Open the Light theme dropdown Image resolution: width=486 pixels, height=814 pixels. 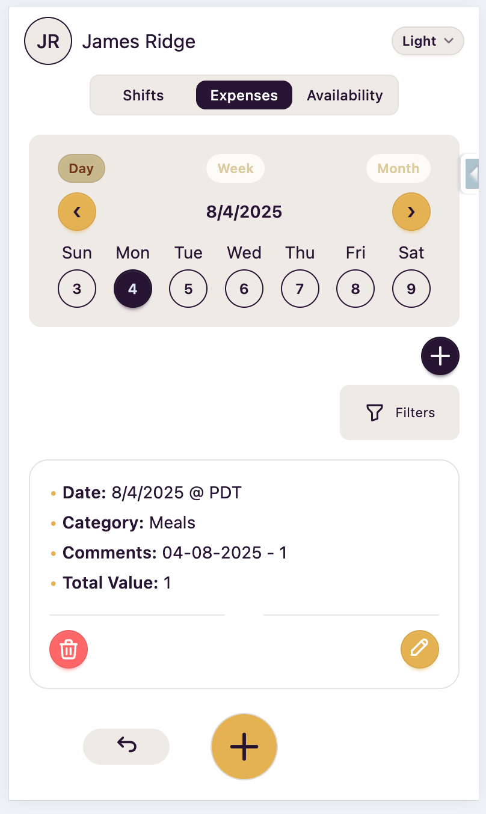[x=428, y=41]
